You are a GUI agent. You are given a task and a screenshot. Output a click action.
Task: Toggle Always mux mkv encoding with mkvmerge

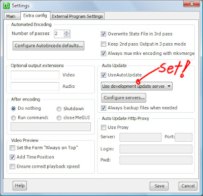pyautogui.click(x=104, y=53)
